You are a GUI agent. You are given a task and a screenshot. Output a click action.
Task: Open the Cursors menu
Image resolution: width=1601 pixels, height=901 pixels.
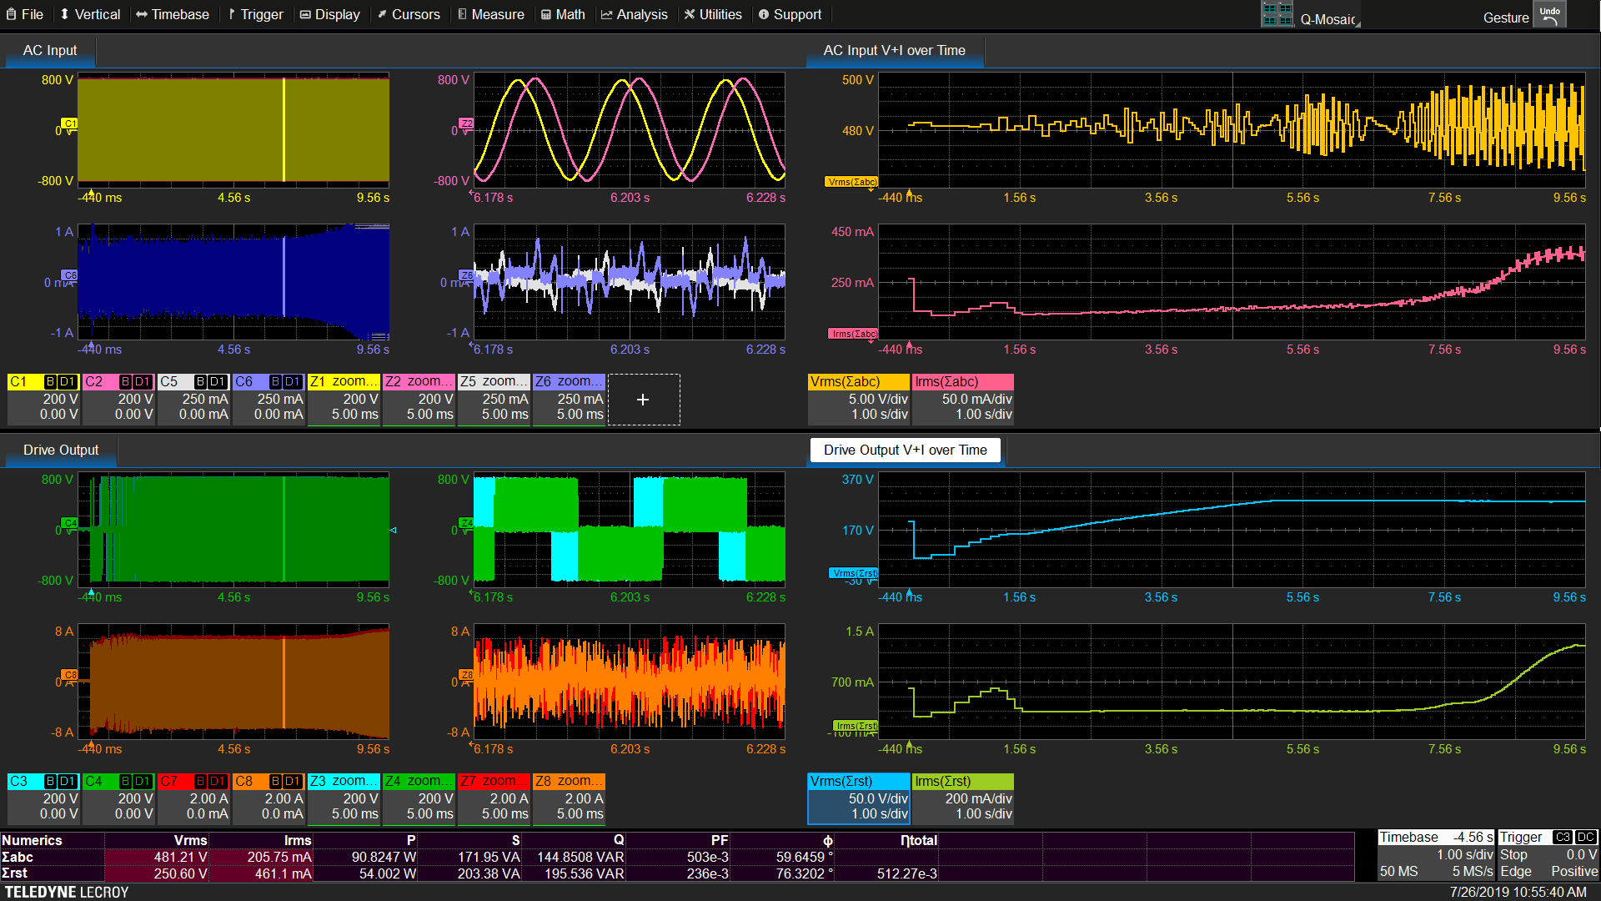408,14
